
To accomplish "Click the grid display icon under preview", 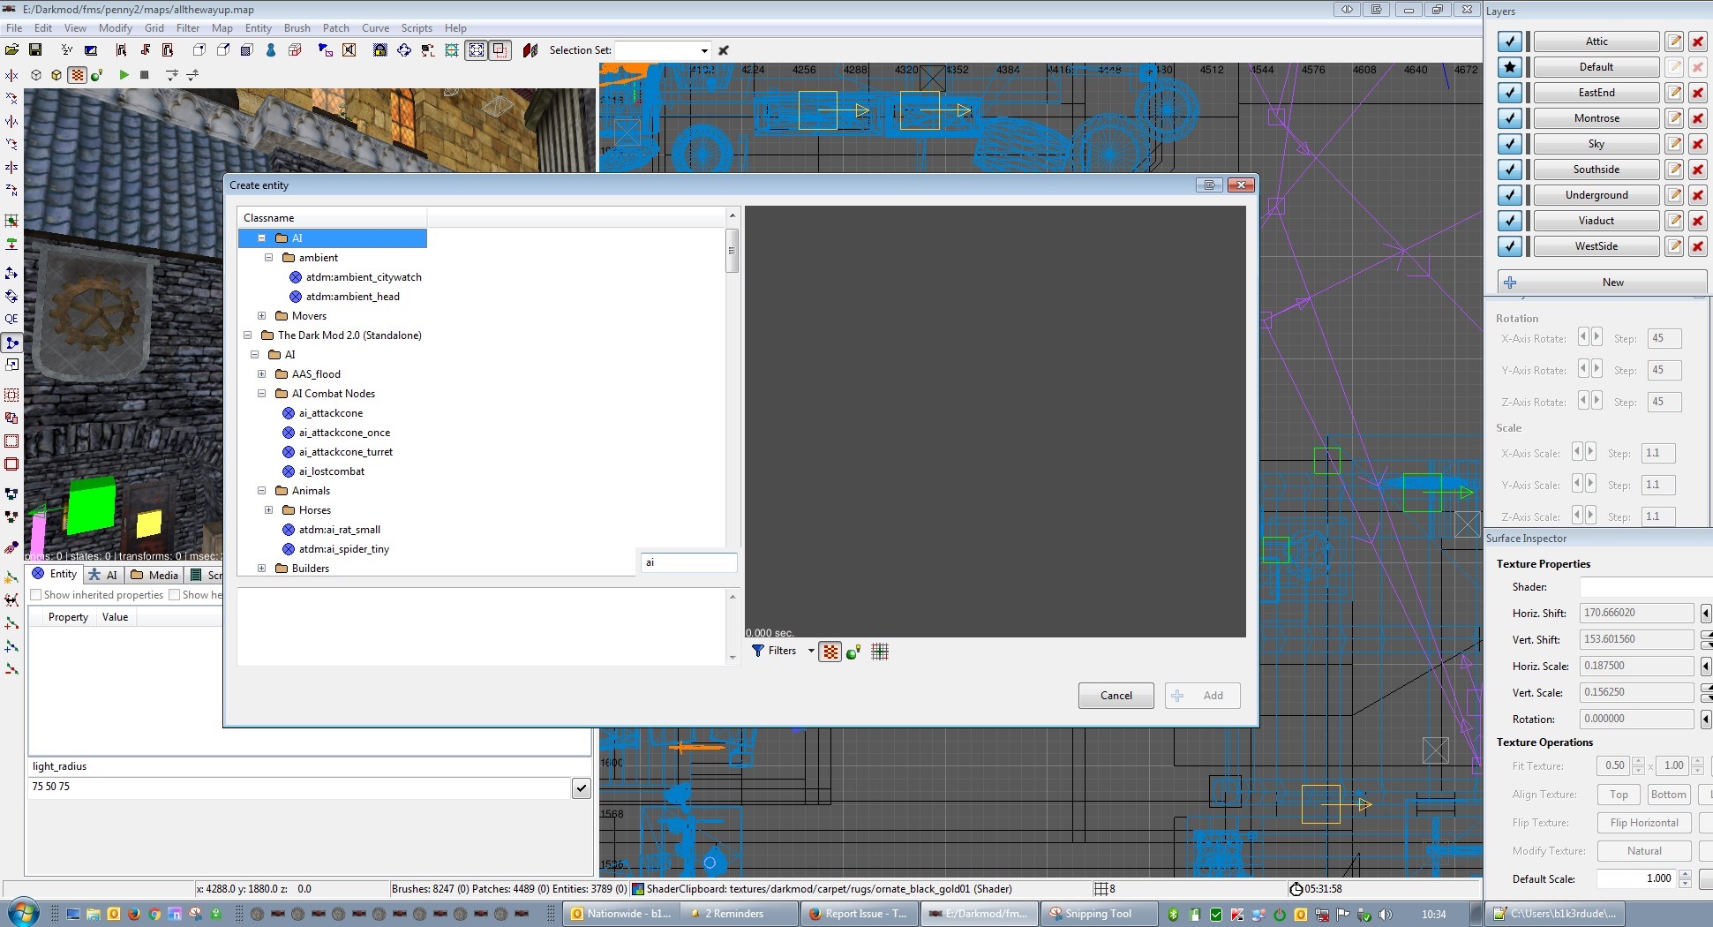I will coord(879,652).
